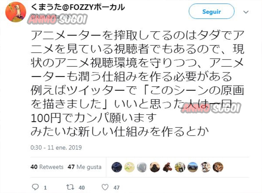Viewport: 262px width, 193px height.
Task: Open the くまうた@FOZZYボーカル display name
Action: click(78, 7)
